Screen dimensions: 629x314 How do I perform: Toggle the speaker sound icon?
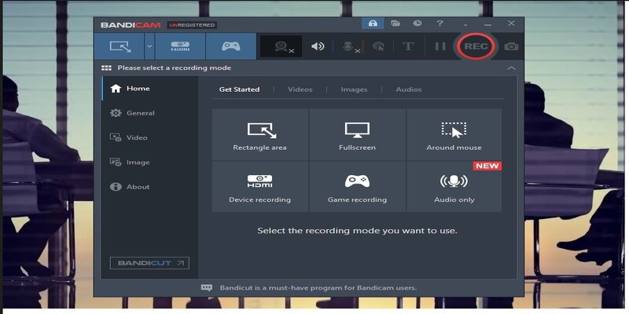pyautogui.click(x=318, y=46)
